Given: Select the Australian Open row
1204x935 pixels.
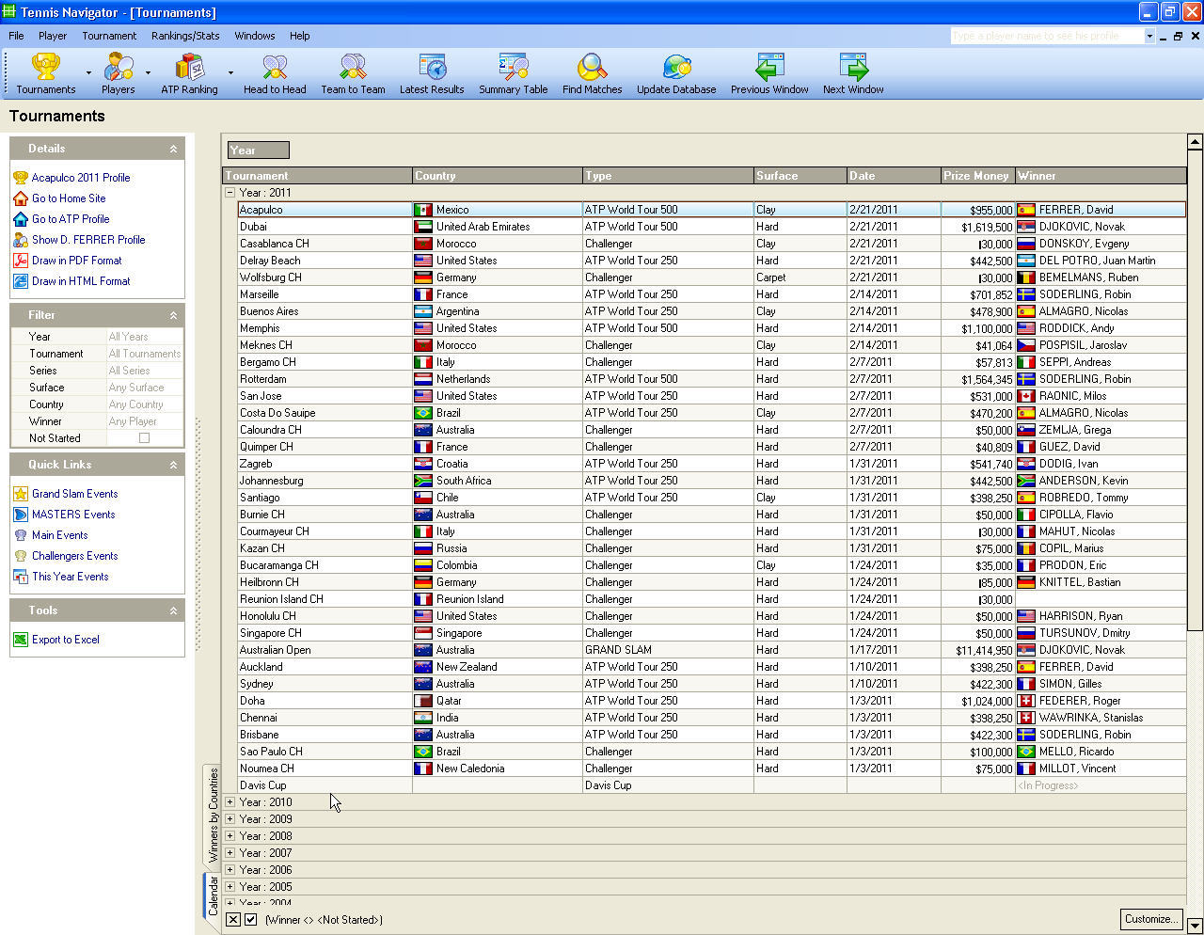Looking at the screenshot, I should point(711,650).
